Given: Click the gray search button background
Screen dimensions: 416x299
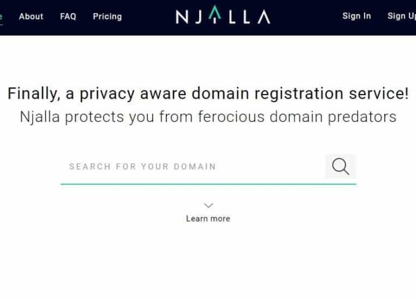Looking at the screenshot, I should click(341, 167).
